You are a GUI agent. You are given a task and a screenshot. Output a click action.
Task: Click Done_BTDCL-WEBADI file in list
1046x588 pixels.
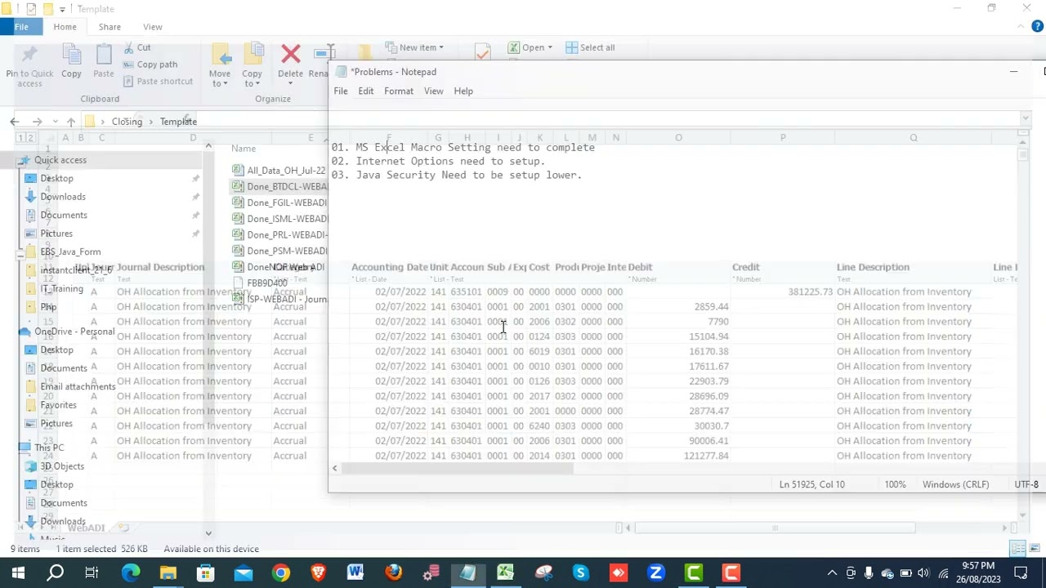279,186
